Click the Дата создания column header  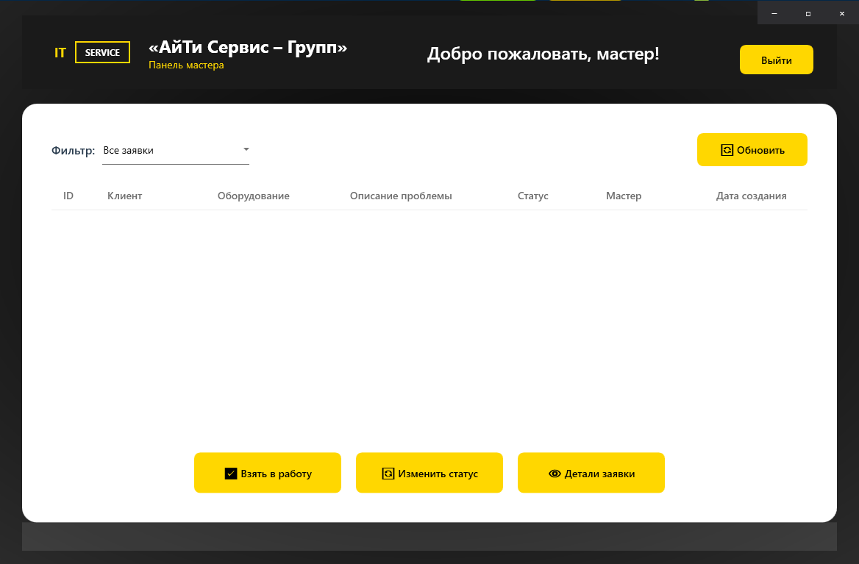751,196
